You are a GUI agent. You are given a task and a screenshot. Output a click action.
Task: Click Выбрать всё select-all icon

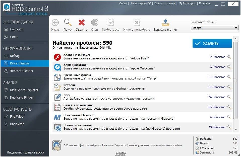pyautogui.click(x=111, y=23)
